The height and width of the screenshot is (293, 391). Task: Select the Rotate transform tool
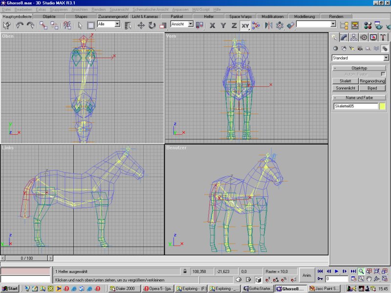point(152,25)
